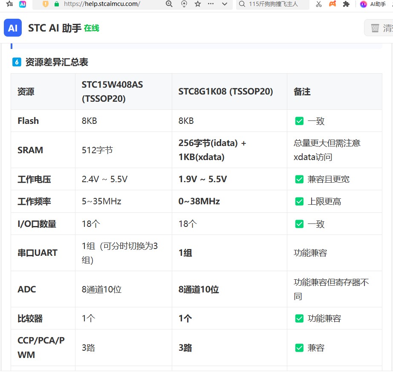Screen dimensions: 393x375
Task: Click the search magnifier icon
Action: tap(242, 4)
